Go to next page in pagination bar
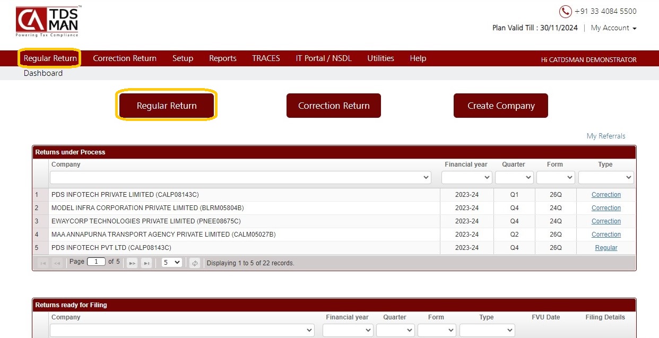 (132, 263)
